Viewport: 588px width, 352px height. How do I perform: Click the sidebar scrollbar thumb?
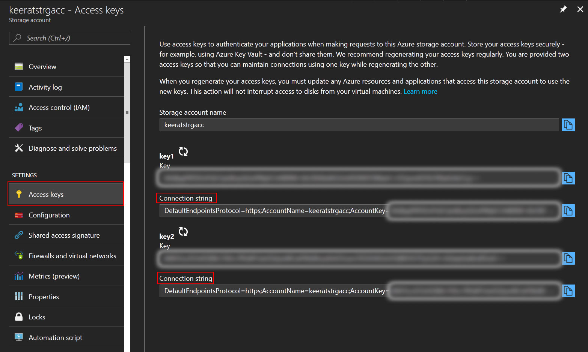(127, 112)
